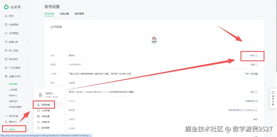Image resolution: width=277 pixels, height=137 pixels.
Task: Click the 功能设置 gear icon in popup
Action: click(38, 116)
